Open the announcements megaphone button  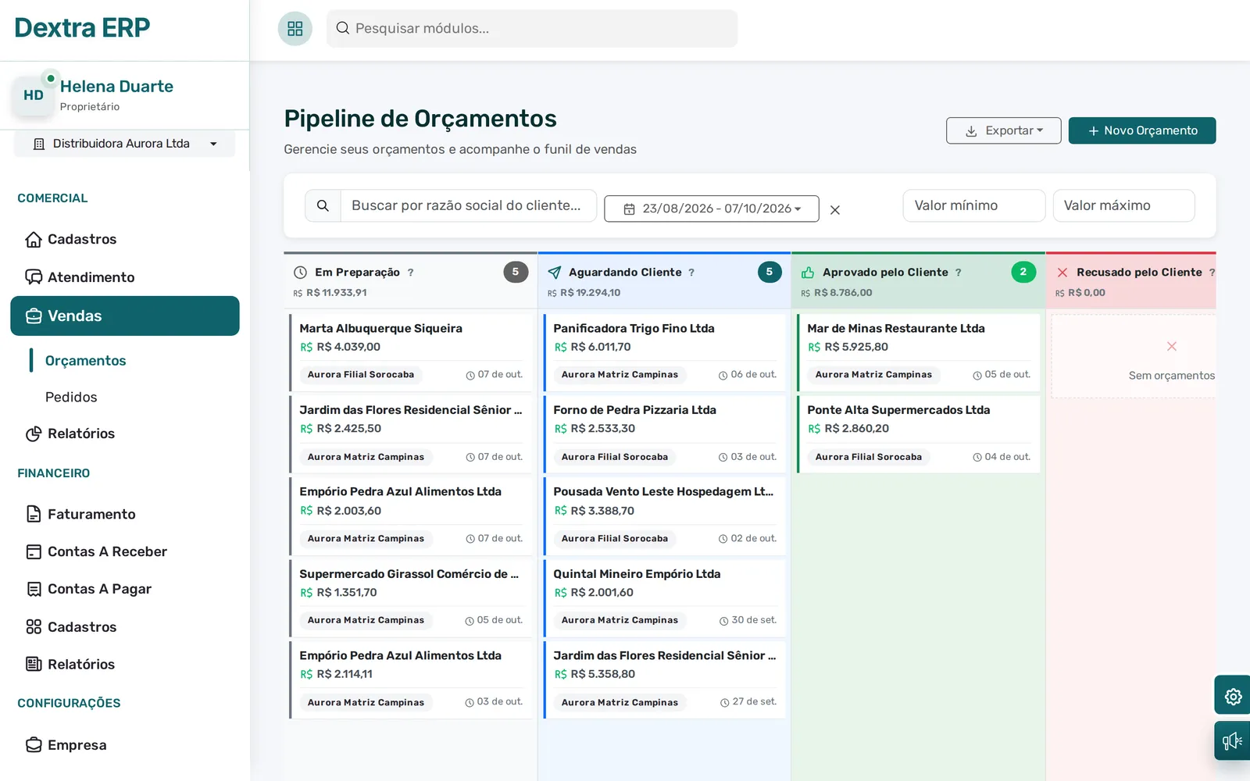pyautogui.click(x=1233, y=741)
